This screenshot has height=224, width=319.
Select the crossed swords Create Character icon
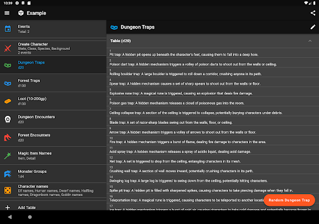tap(7, 49)
